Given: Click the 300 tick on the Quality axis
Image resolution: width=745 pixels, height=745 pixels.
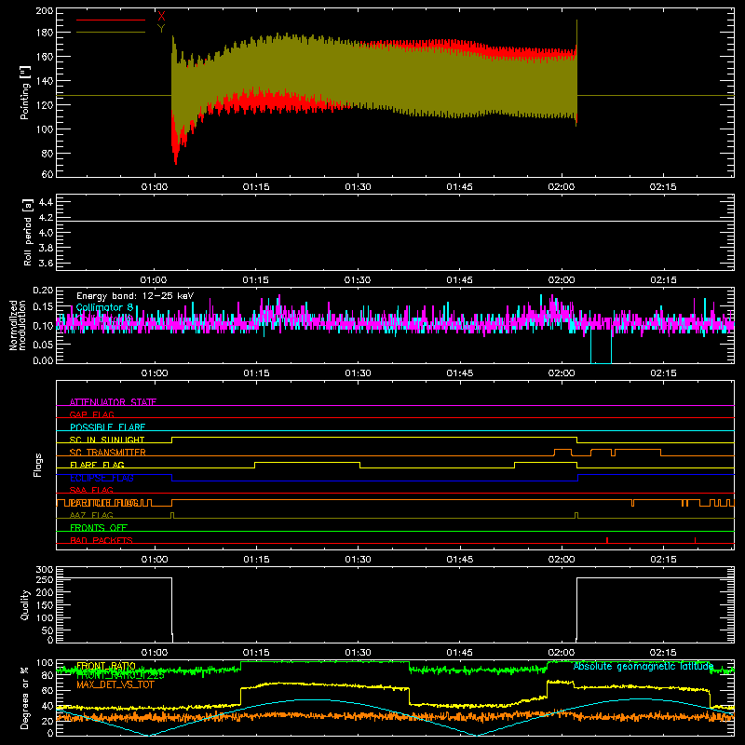Looking at the screenshot, I should (x=45, y=570).
